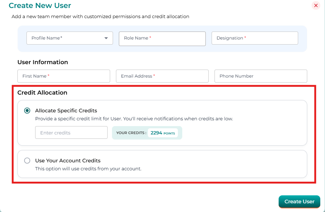Screen dimensions: 325x212
Task: Choose Use Your Account Credits radio button
Action: 27,161
